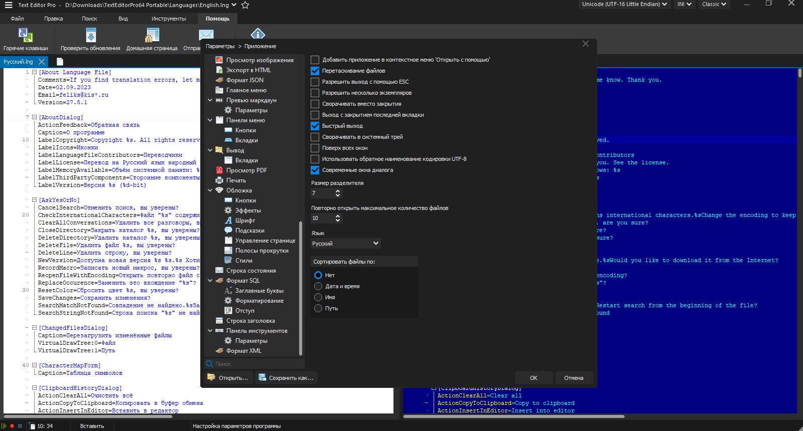
Task: Click the OK button in the dialog
Action: point(534,378)
